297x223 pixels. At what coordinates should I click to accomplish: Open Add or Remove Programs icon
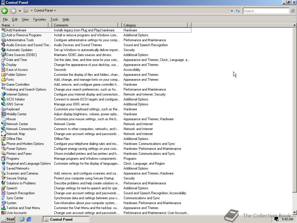[x=3, y=35]
